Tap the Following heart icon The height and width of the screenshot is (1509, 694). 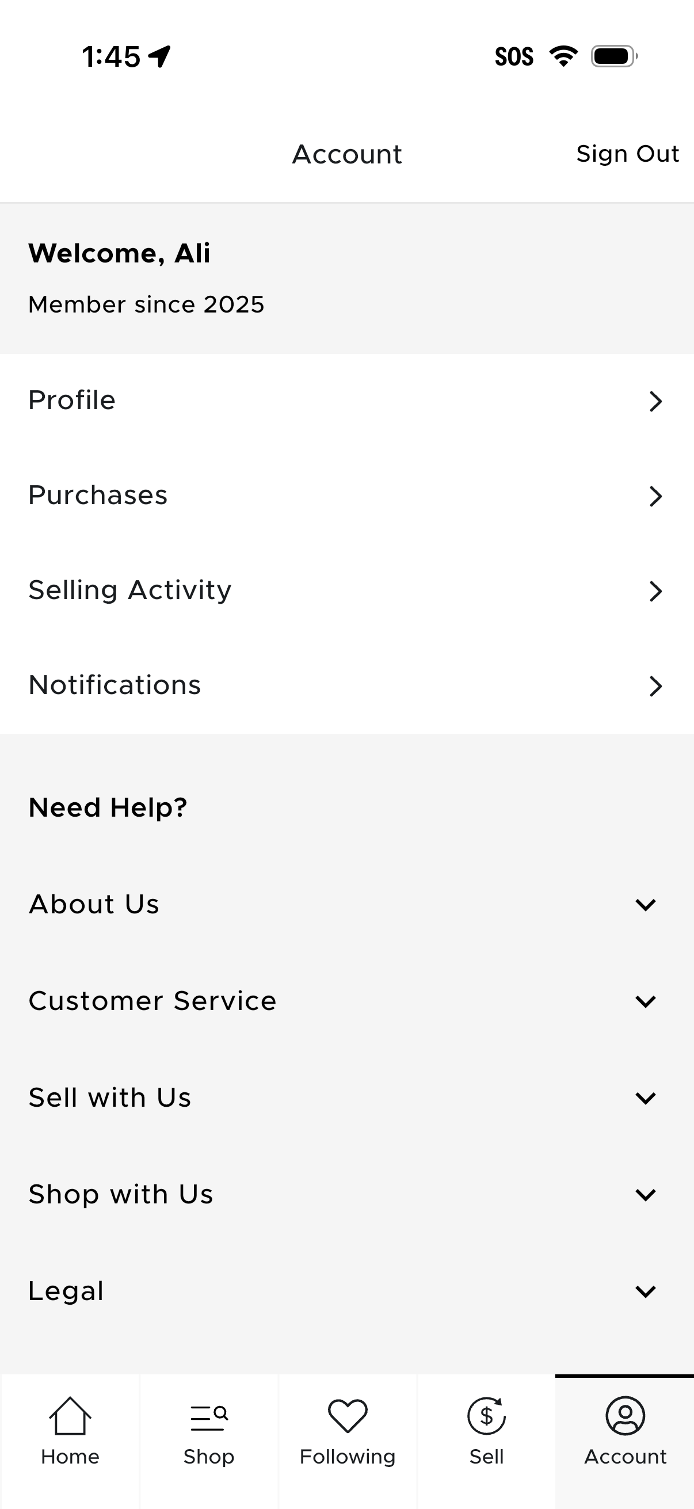(348, 1416)
